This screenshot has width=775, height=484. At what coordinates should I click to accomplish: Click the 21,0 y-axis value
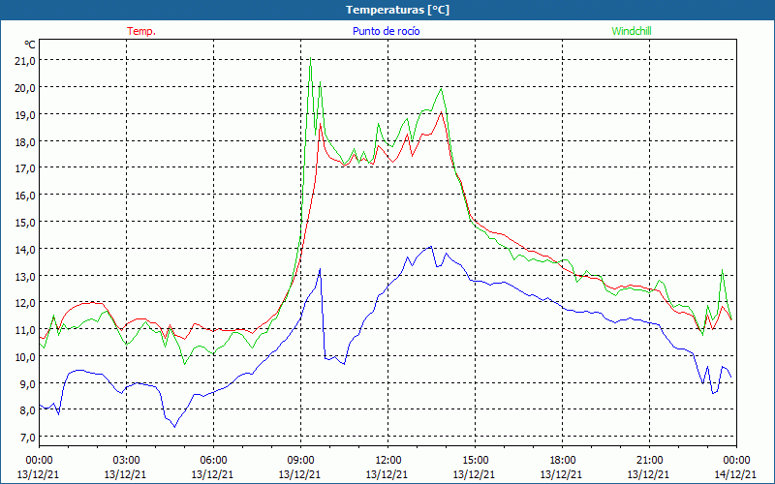(x=25, y=61)
